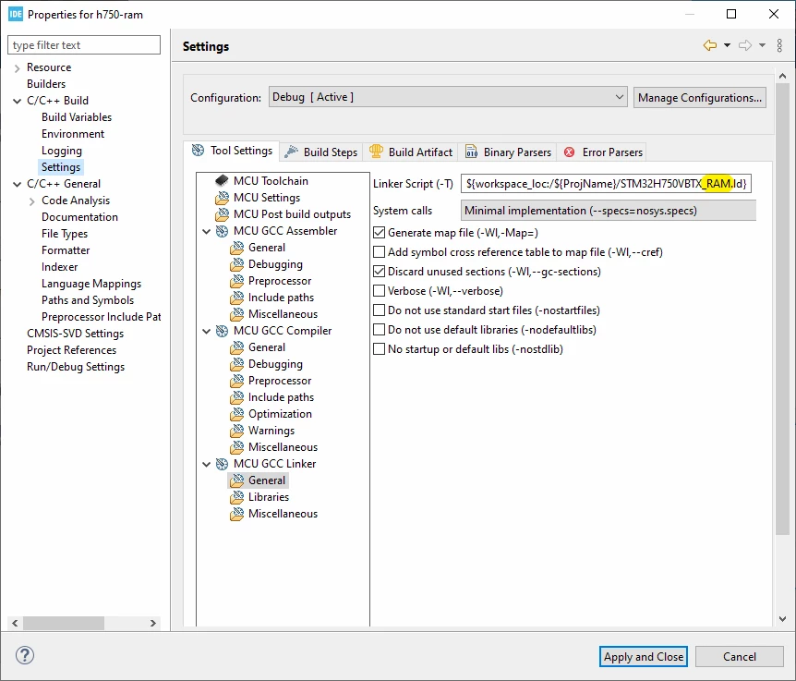Open the System calls dropdown

[609, 211]
